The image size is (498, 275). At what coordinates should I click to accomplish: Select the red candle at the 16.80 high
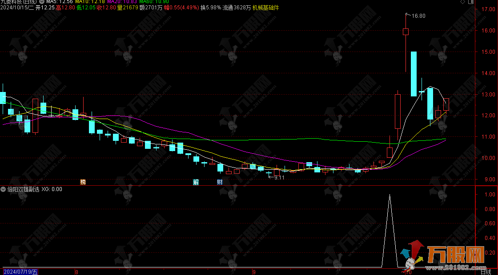coord(406,32)
